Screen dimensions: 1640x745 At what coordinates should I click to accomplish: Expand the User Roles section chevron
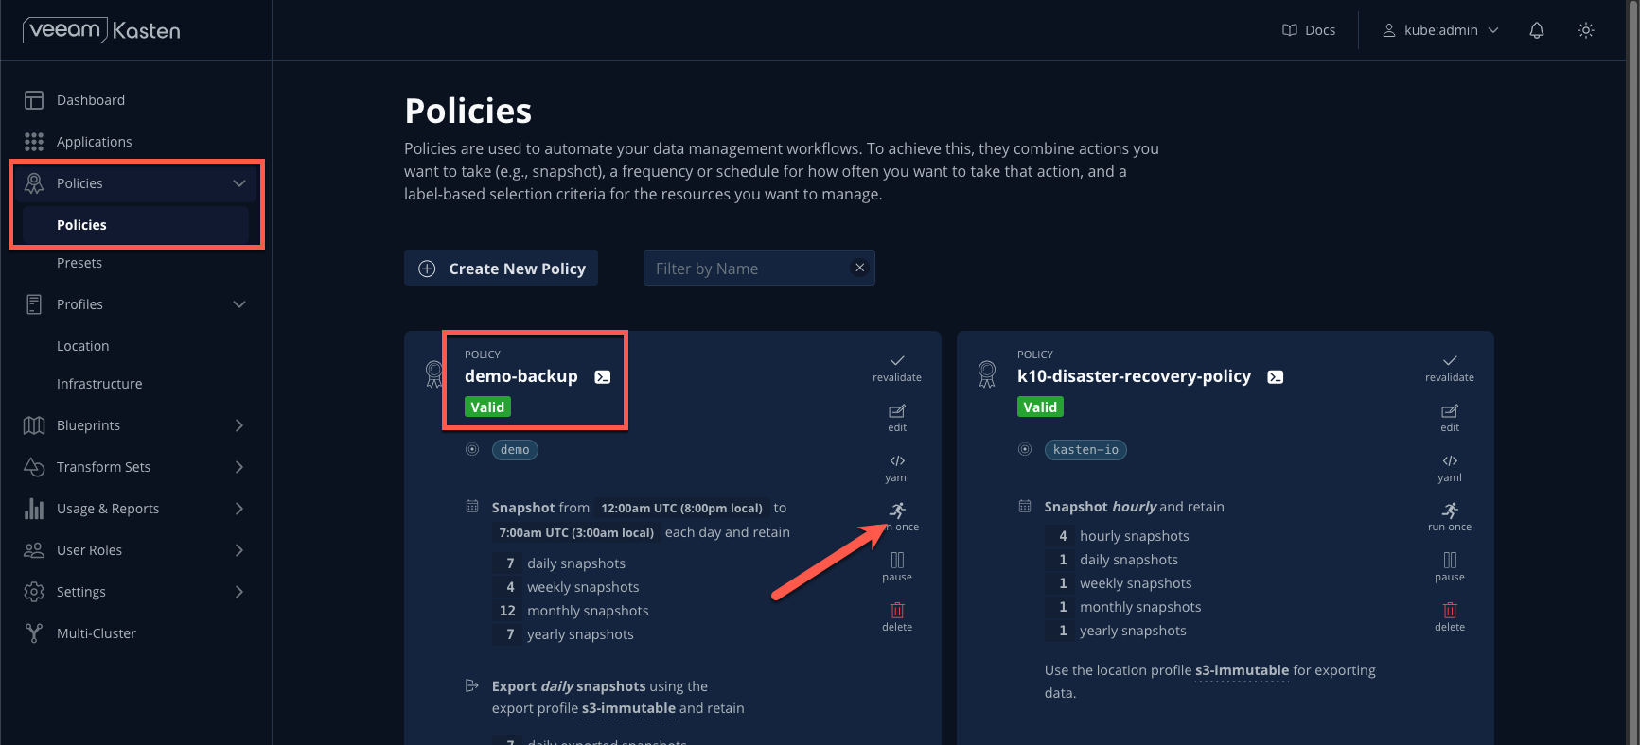pyautogui.click(x=239, y=550)
